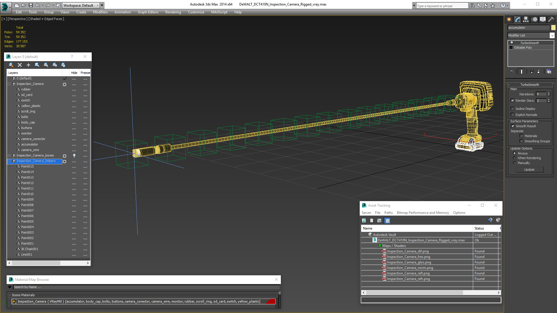Open the Hierarchy command panel tab

[x=526, y=19]
